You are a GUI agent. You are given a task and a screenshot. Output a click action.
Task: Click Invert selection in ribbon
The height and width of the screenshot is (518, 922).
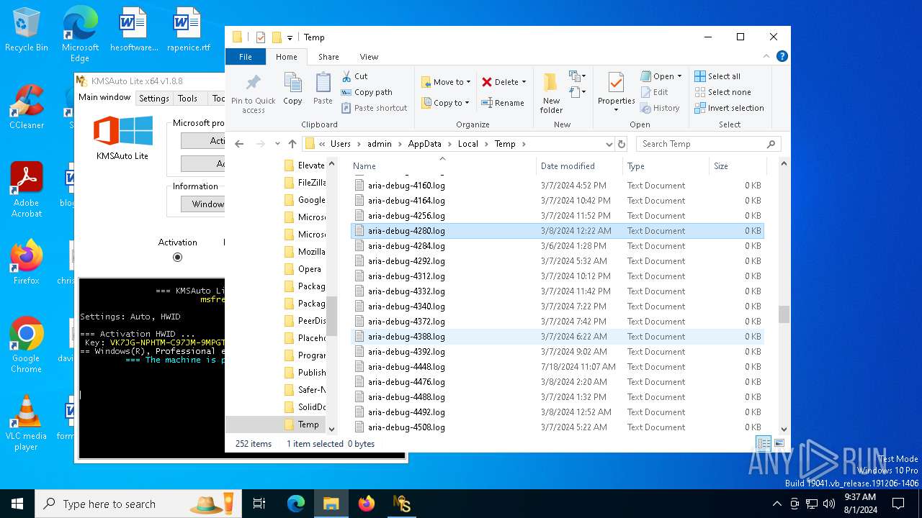point(729,108)
